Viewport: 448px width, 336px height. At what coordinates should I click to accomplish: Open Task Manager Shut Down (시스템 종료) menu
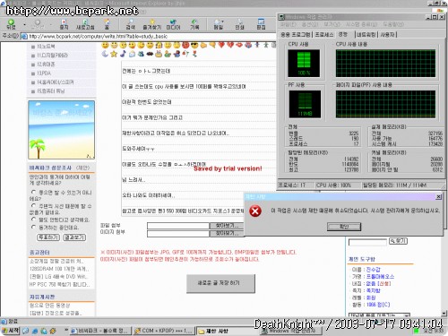coord(362,24)
